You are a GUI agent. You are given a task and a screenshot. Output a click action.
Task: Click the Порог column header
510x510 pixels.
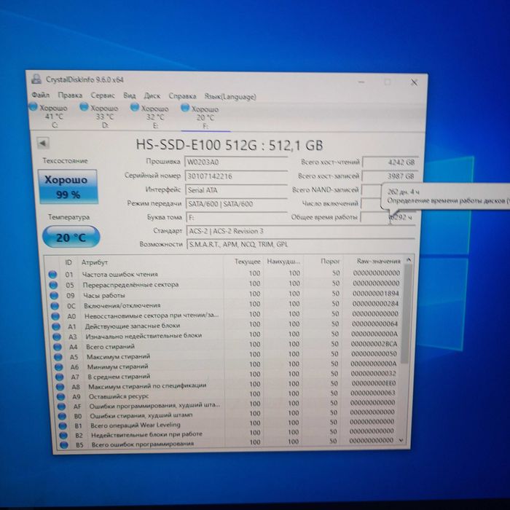click(330, 261)
